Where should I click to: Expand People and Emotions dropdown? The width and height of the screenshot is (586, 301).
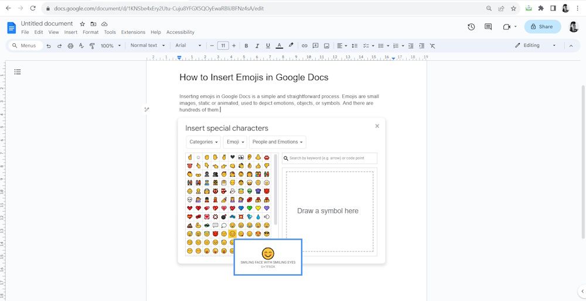coord(278,142)
